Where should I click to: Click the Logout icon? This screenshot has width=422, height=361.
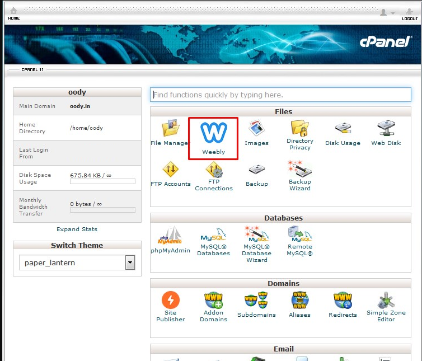(x=409, y=11)
